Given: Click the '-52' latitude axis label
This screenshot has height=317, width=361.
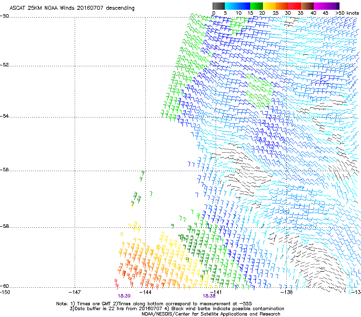Looking at the screenshot, I should coord(4,65).
